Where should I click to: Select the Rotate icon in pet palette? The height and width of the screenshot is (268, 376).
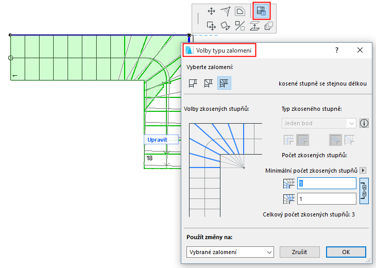coord(226,26)
